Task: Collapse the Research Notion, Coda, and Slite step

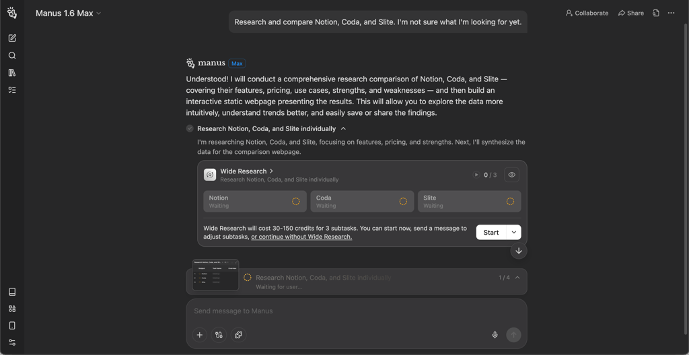Action: point(344,128)
